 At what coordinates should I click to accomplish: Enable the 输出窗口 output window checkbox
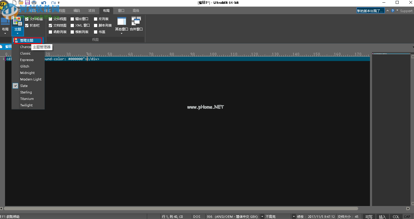point(72,19)
